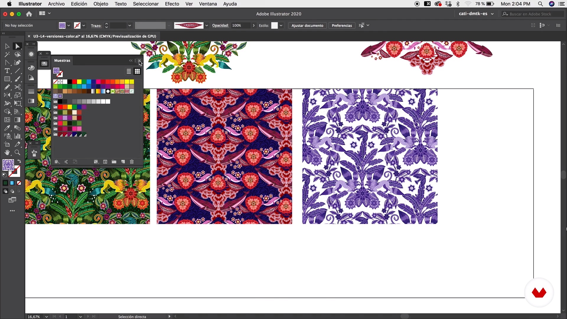The height and width of the screenshot is (319, 567).
Task: Select the Artboard tool
Action: (7, 144)
